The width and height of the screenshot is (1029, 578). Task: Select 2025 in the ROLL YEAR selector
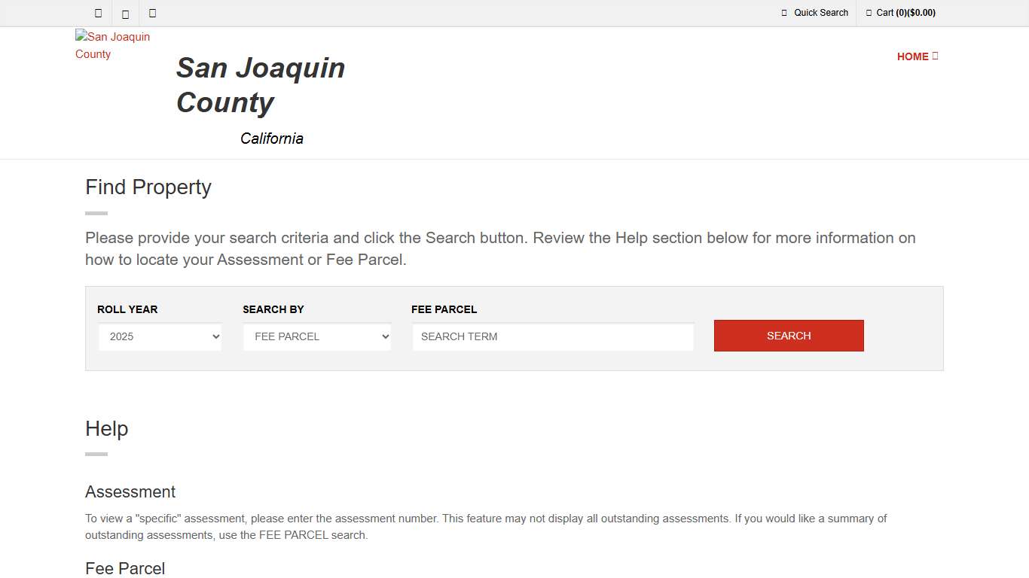[160, 336]
